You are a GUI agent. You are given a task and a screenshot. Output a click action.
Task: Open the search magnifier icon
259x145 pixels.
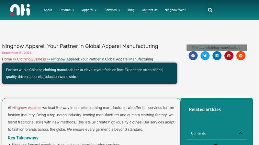click(210, 10)
